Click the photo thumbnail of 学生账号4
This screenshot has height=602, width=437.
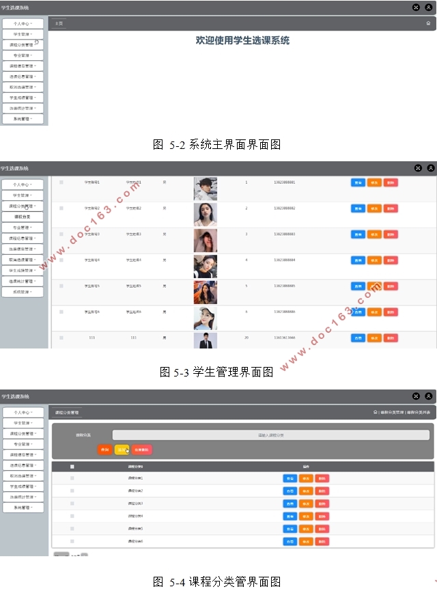(206, 265)
